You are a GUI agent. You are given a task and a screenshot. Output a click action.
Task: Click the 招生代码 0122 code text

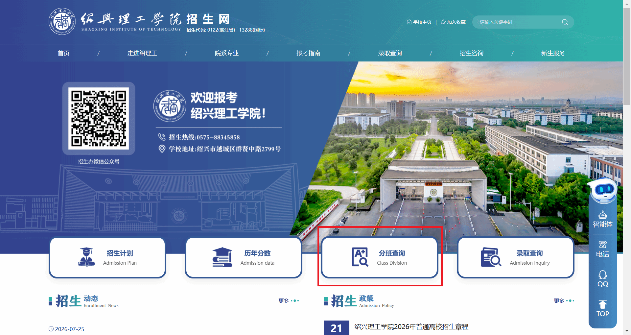211,30
